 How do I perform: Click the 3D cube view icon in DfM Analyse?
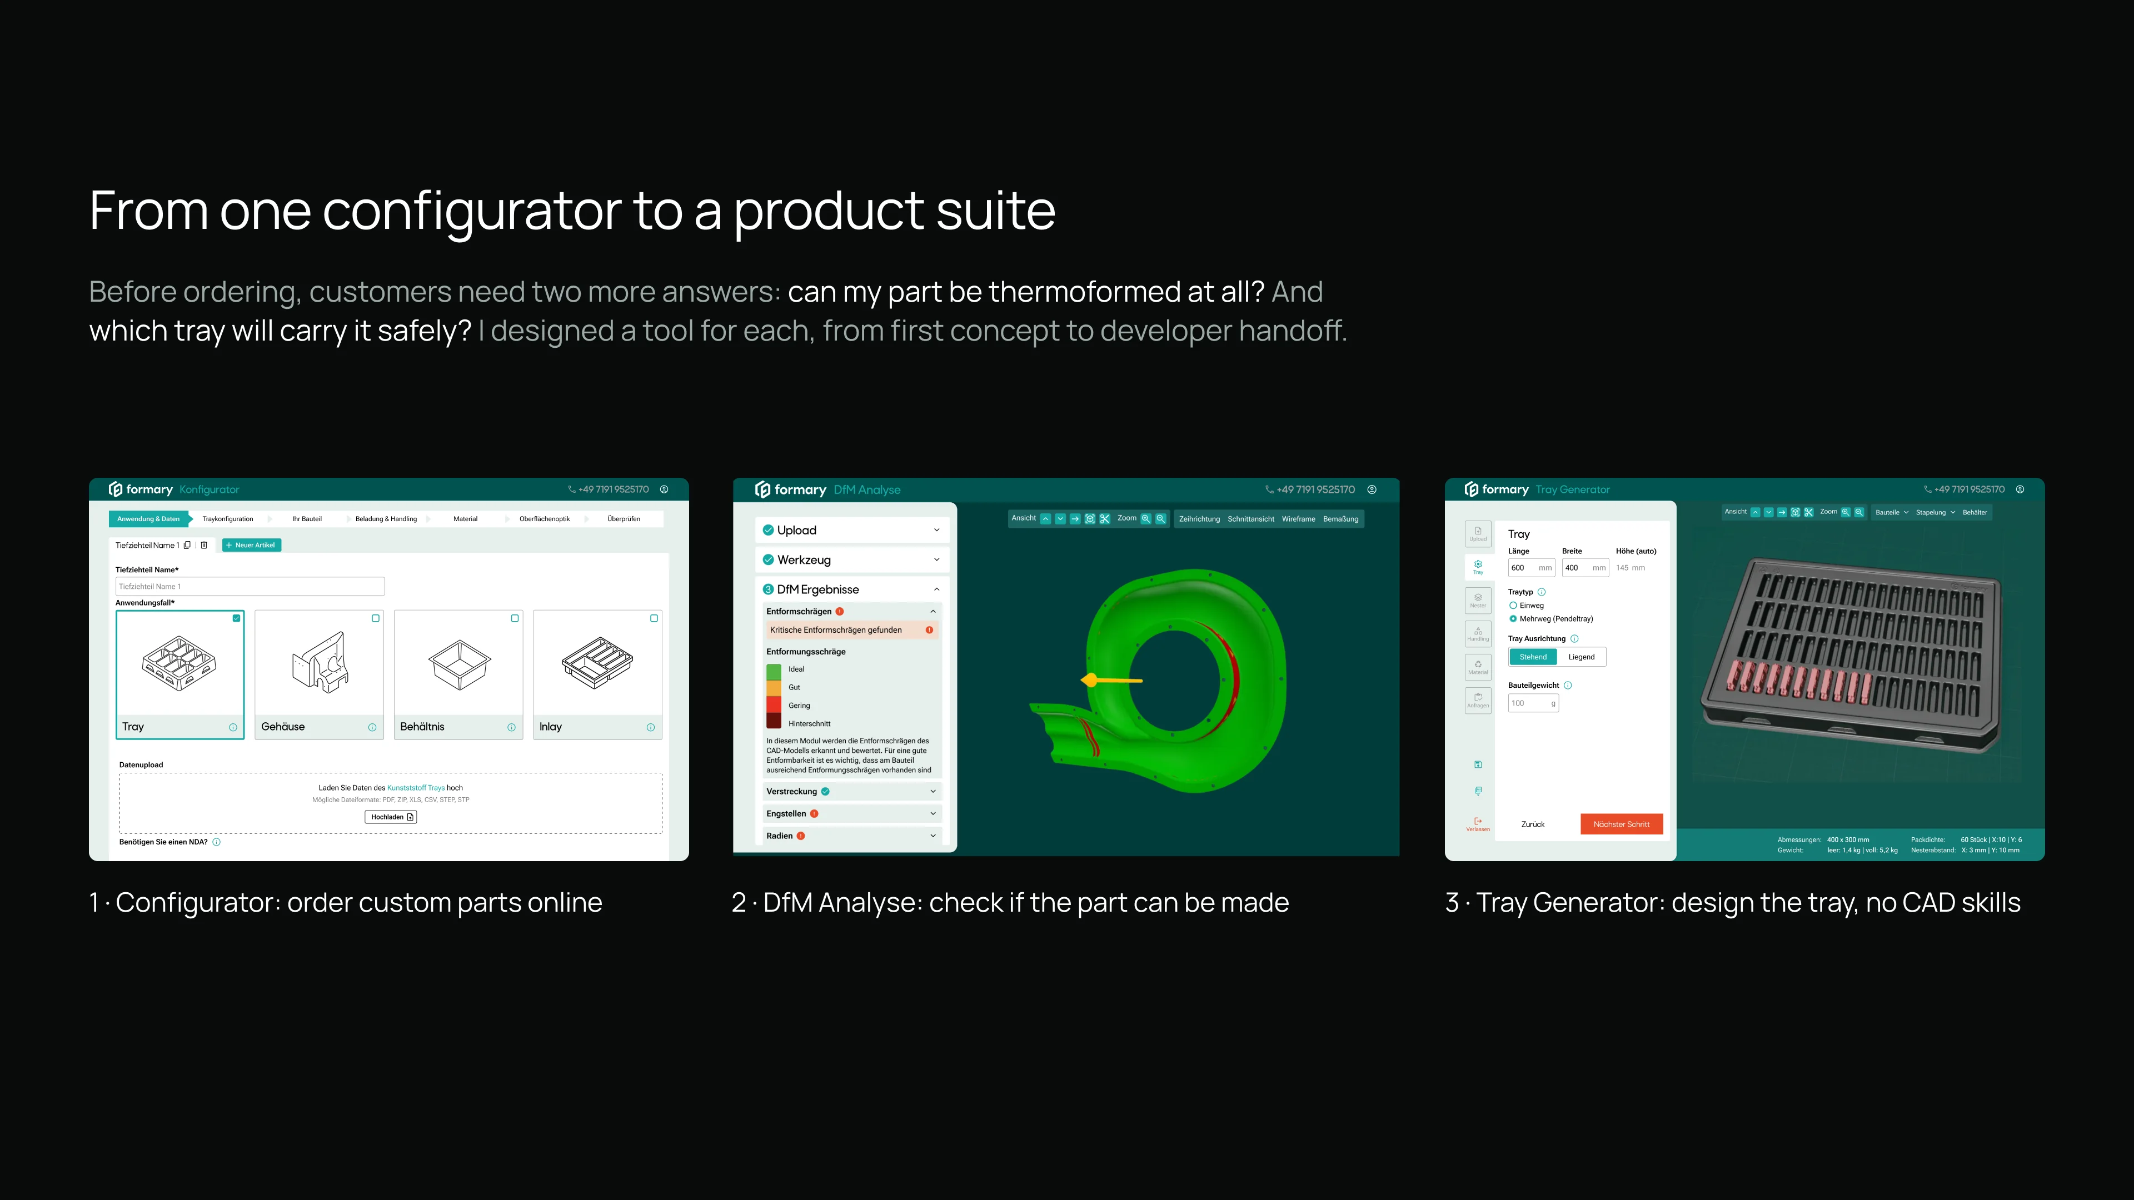click(x=1090, y=518)
